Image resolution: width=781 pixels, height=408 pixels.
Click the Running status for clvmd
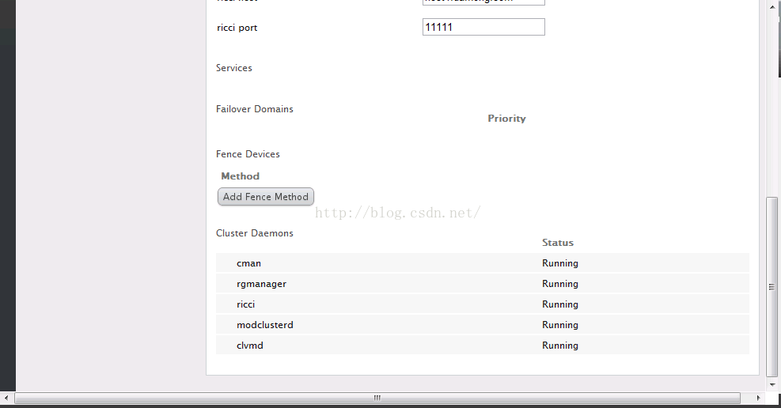(x=560, y=345)
